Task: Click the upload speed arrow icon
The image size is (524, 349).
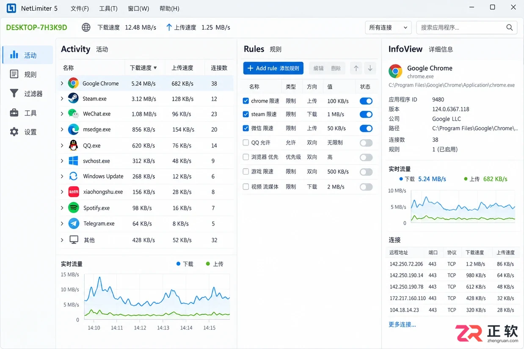Action: (x=169, y=27)
